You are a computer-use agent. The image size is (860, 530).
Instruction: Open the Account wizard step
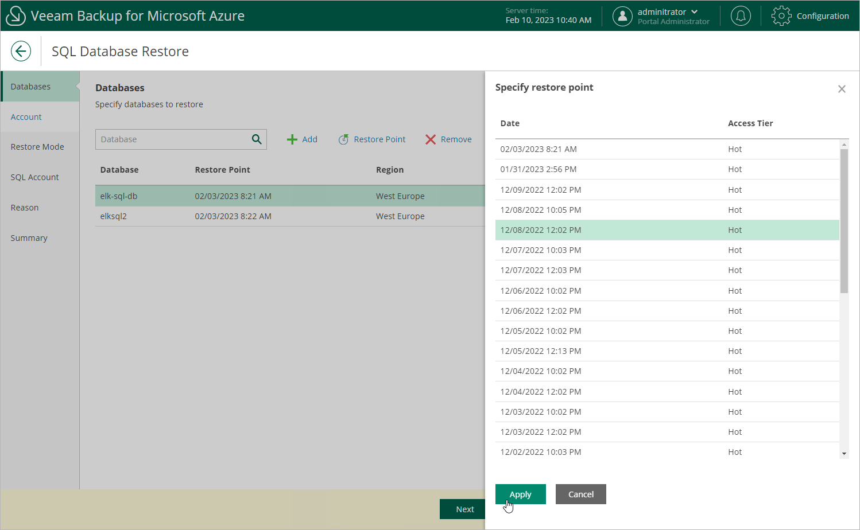[40, 117]
